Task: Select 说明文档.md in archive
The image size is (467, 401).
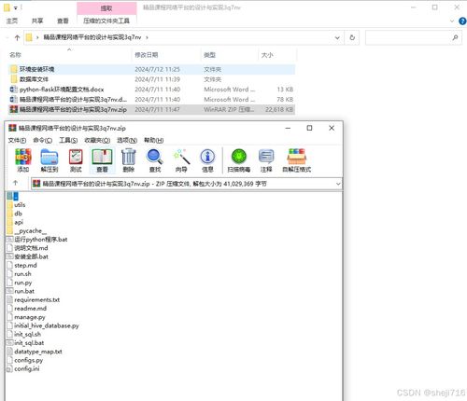Action: 27,248
